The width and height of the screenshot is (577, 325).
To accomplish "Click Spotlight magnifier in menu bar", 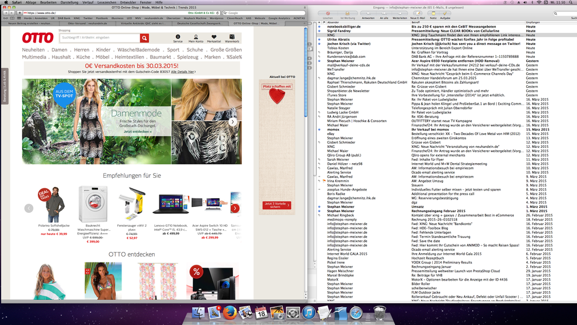I will 572,2.
